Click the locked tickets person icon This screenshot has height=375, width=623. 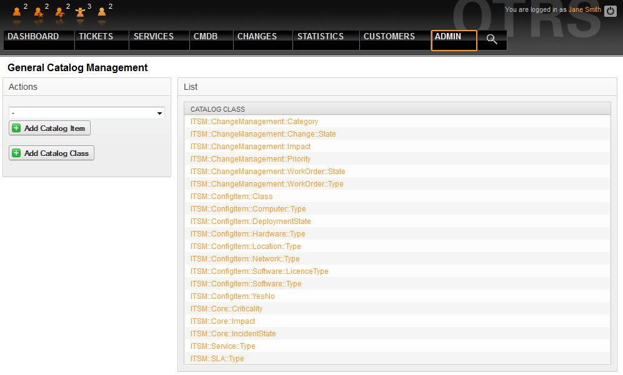(16, 12)
